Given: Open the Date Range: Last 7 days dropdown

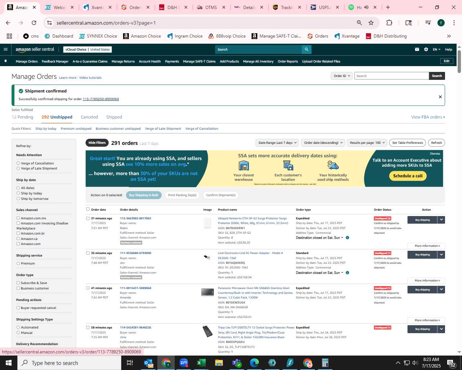Looking at the screenshot, I should (x=277, y=143).
